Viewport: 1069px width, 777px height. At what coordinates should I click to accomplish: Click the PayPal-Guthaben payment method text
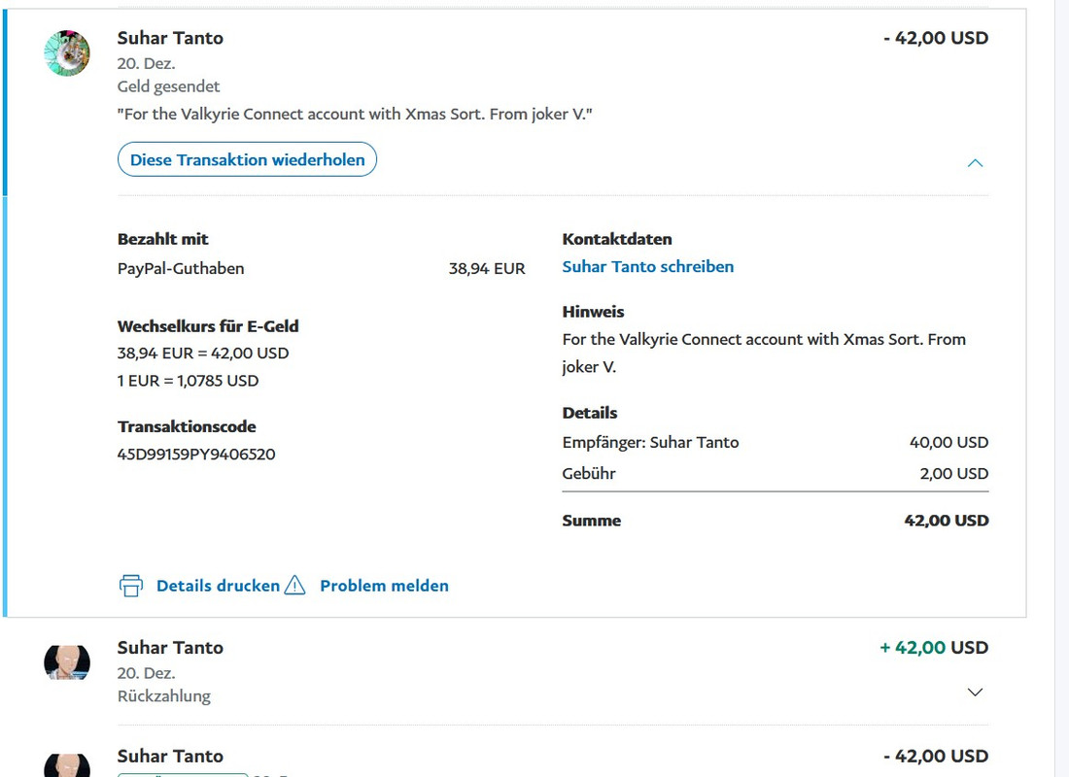[x=181, y=268]
